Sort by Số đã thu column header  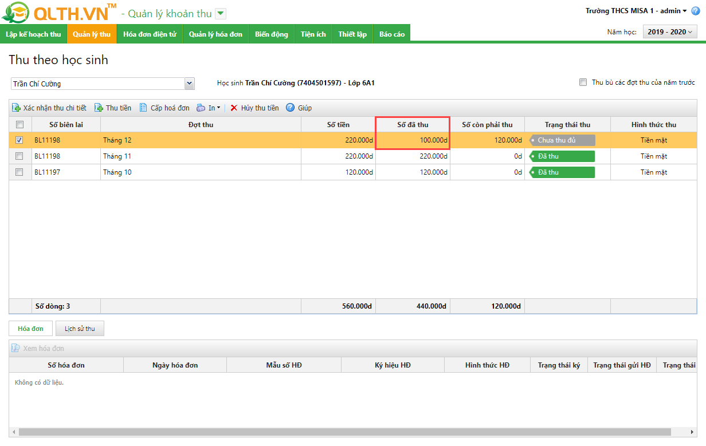[413, 125]
